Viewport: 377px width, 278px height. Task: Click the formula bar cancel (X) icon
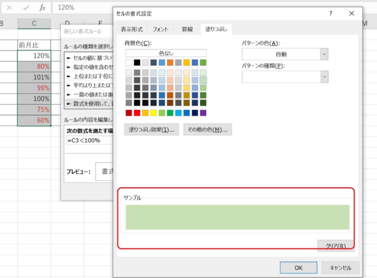(9, 8)
